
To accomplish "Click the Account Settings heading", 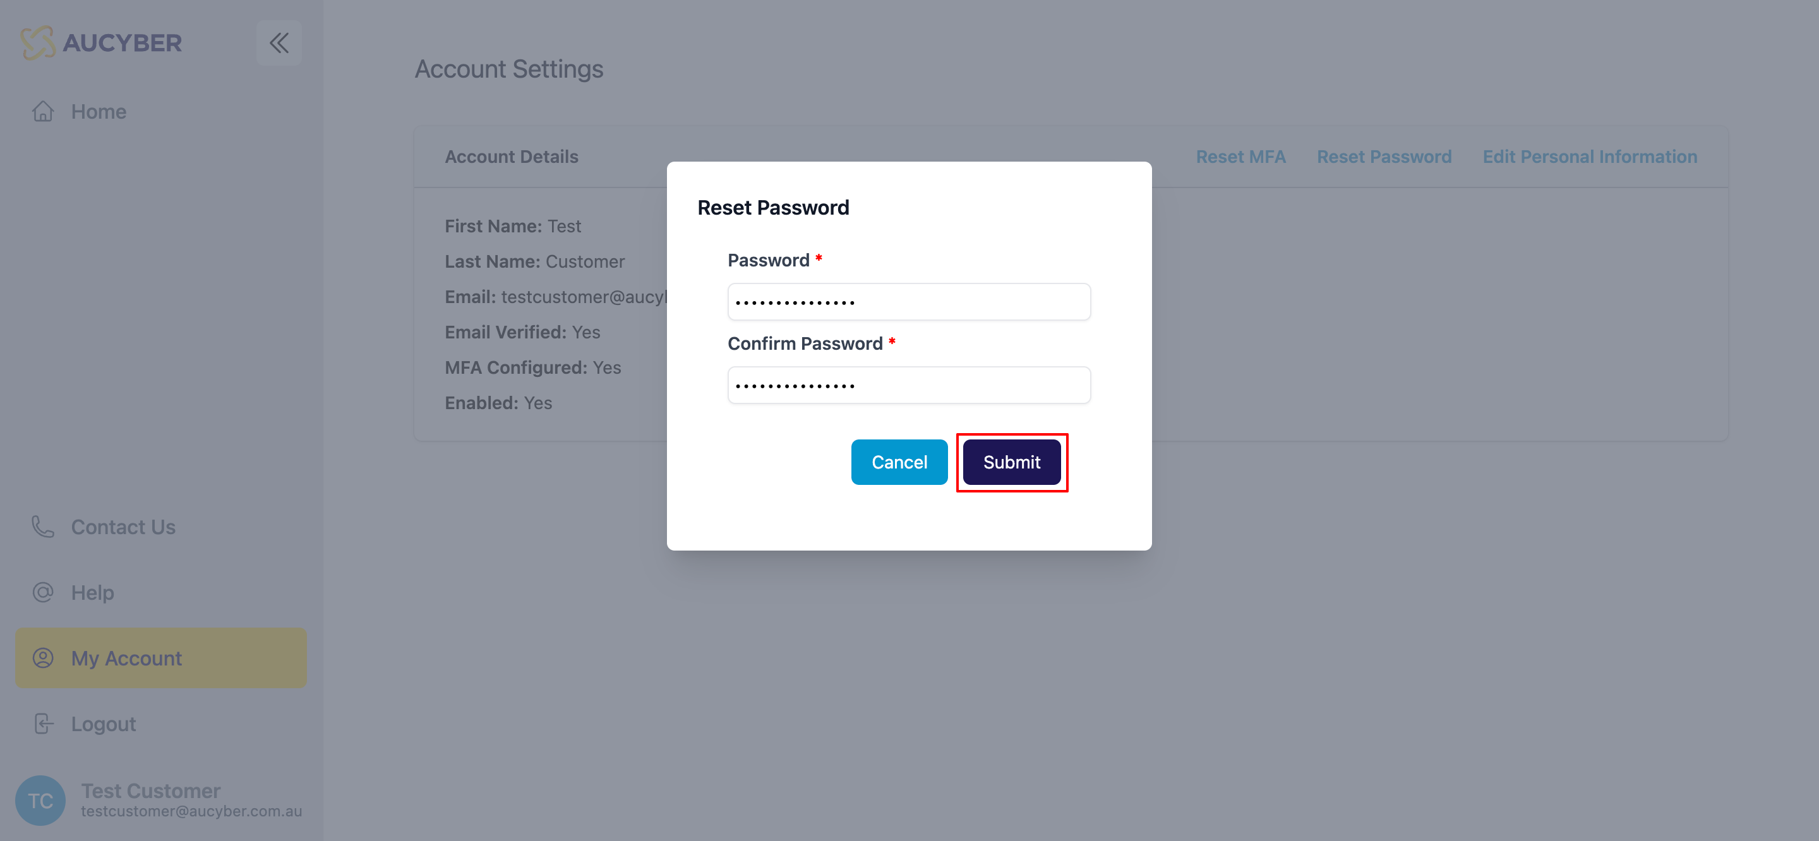I will [509, 68].
